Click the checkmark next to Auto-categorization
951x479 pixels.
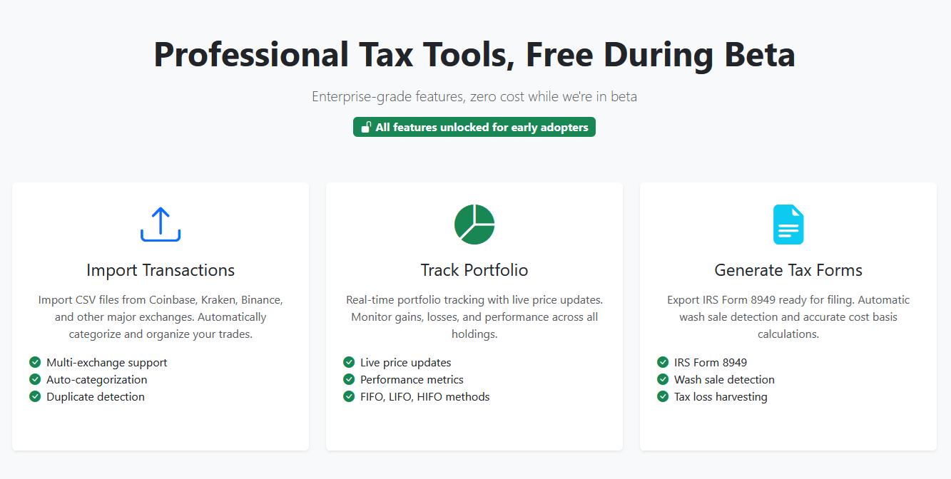(x=35, y=379)
